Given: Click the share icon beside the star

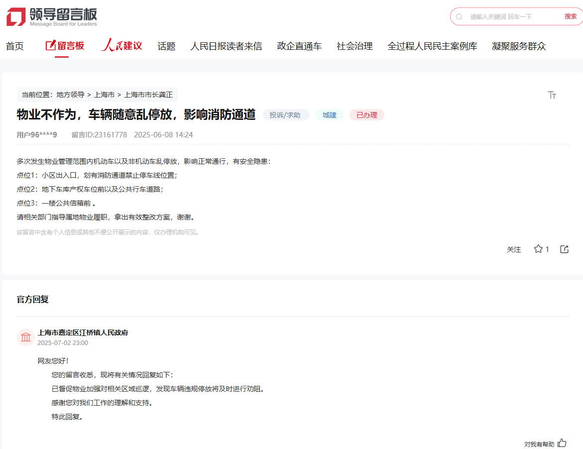Looking at the screenshot, I should point(564,249).
